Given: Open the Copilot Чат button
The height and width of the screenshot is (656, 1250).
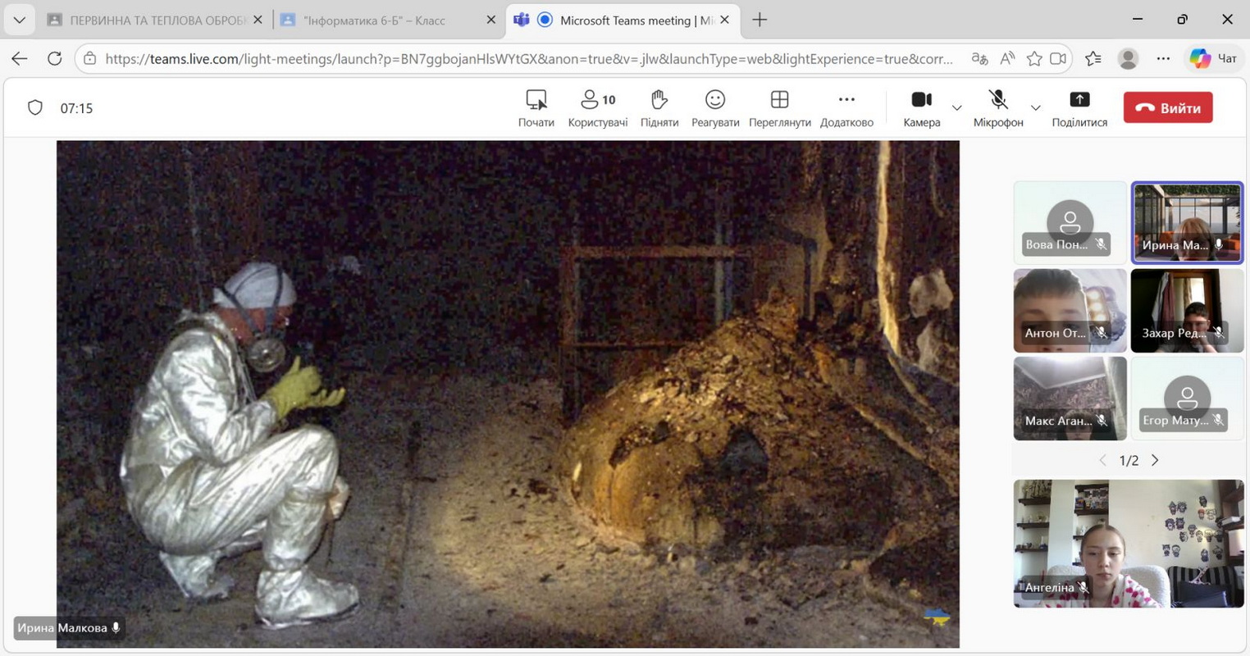Looking at the screenshot, I should [1213, 59].
